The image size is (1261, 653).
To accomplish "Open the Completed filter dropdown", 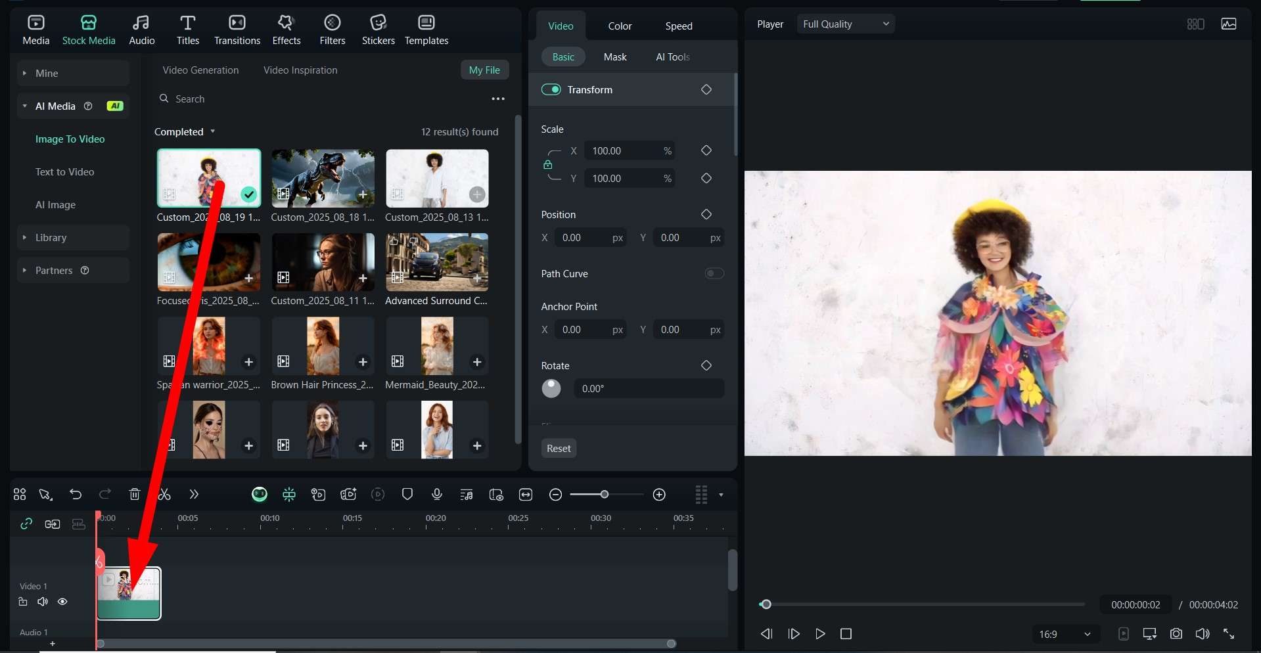I will pyautogui.click(x=185, y=131).
